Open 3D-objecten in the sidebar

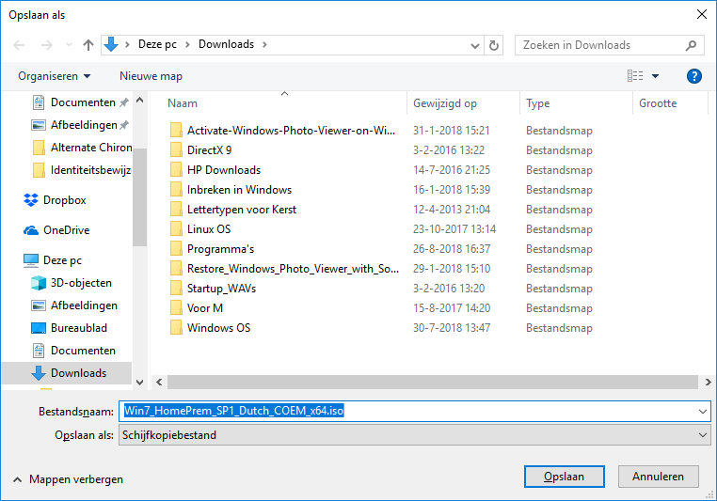[72, 283]
